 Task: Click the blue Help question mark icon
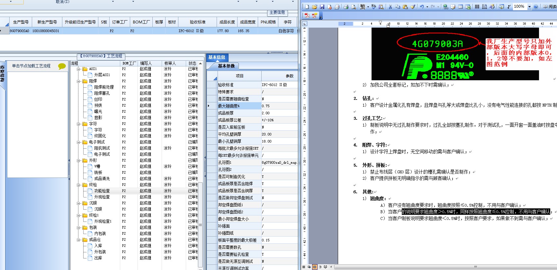coord(536,6)
